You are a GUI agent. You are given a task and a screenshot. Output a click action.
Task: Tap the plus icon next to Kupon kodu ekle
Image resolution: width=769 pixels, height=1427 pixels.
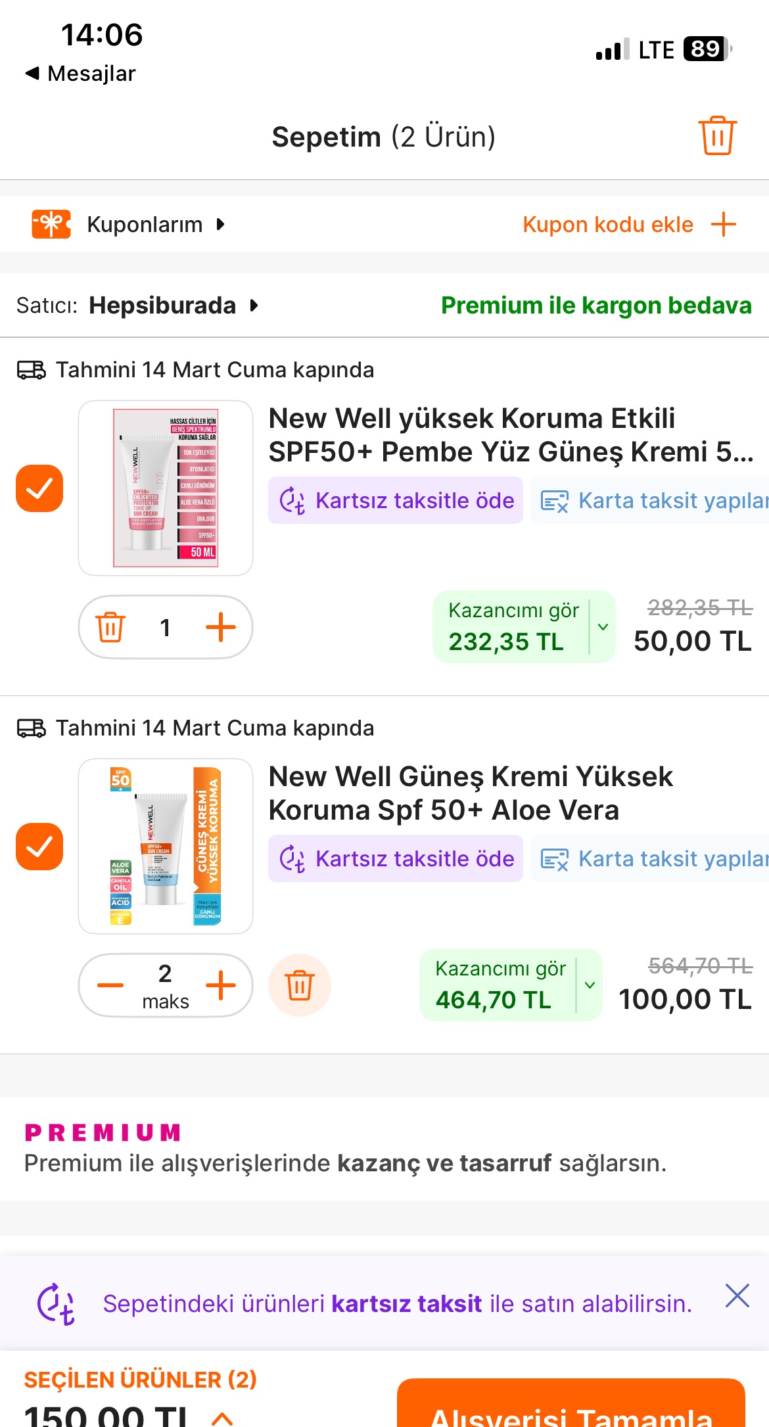tap(723, 224)
